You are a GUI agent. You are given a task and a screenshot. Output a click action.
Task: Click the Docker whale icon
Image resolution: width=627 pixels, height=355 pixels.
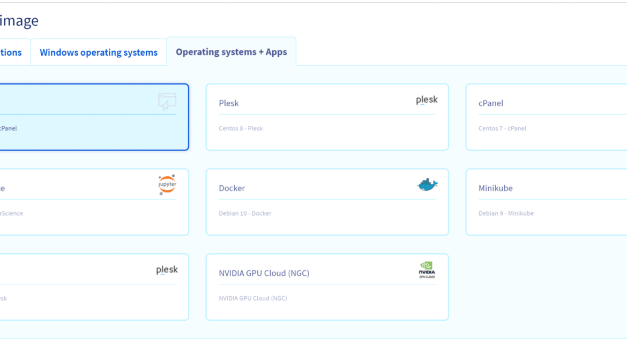pyautogui.click(x=427, y=185)
